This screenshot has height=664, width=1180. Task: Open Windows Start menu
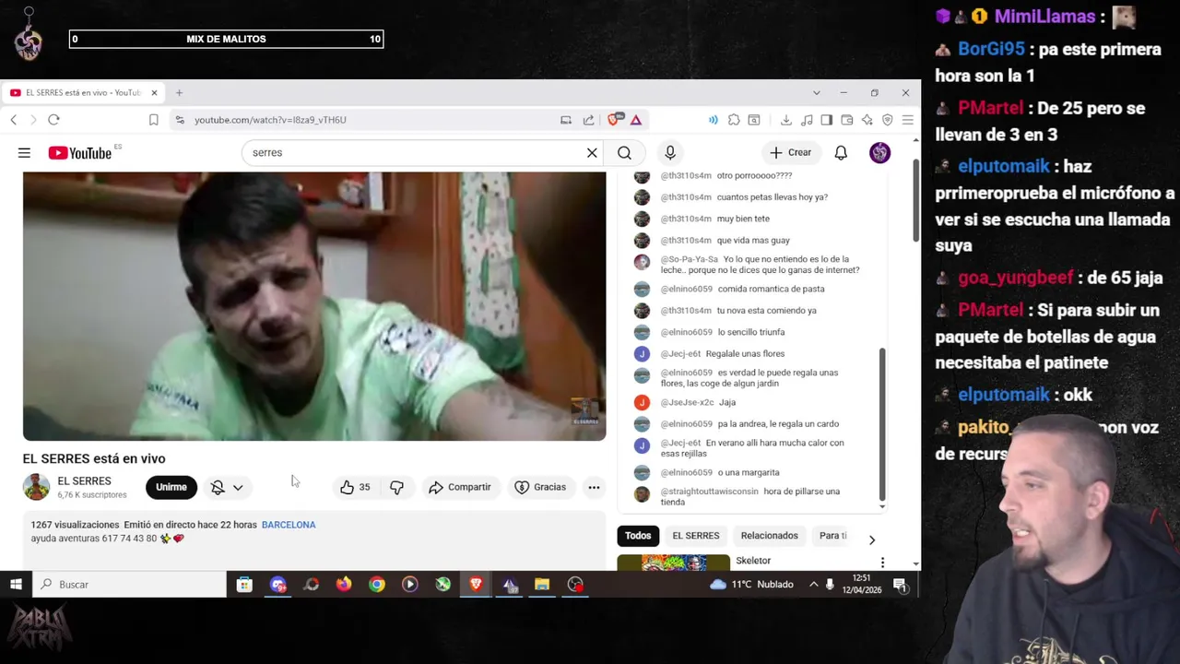pyautogui.click(x=16, y=585)
